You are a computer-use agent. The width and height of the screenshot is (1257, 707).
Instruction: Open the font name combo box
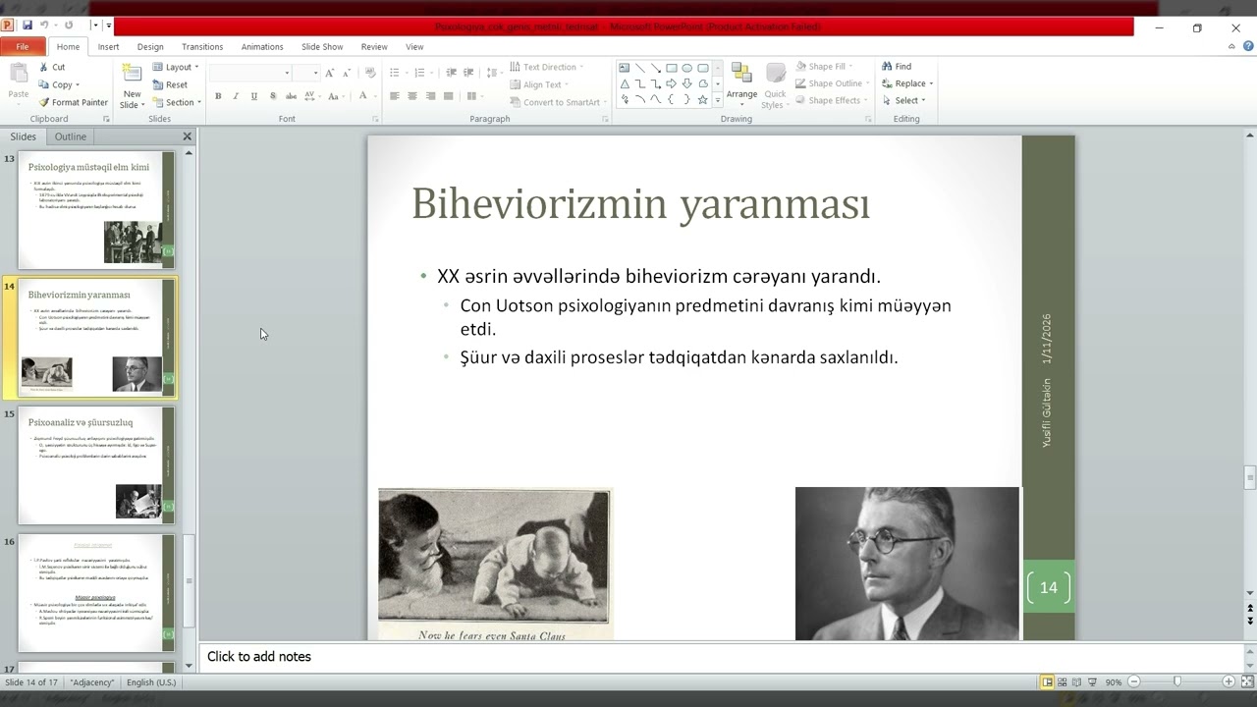(x=250, y=73)
